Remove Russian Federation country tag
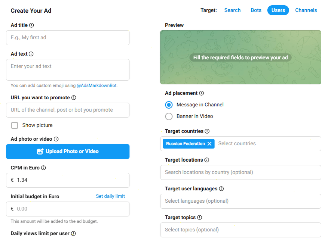Viewport: 325px width, 240px height. 209,144
